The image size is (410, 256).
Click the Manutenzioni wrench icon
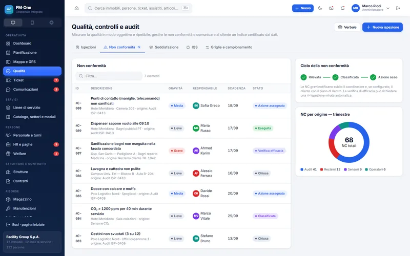[8, 208]
